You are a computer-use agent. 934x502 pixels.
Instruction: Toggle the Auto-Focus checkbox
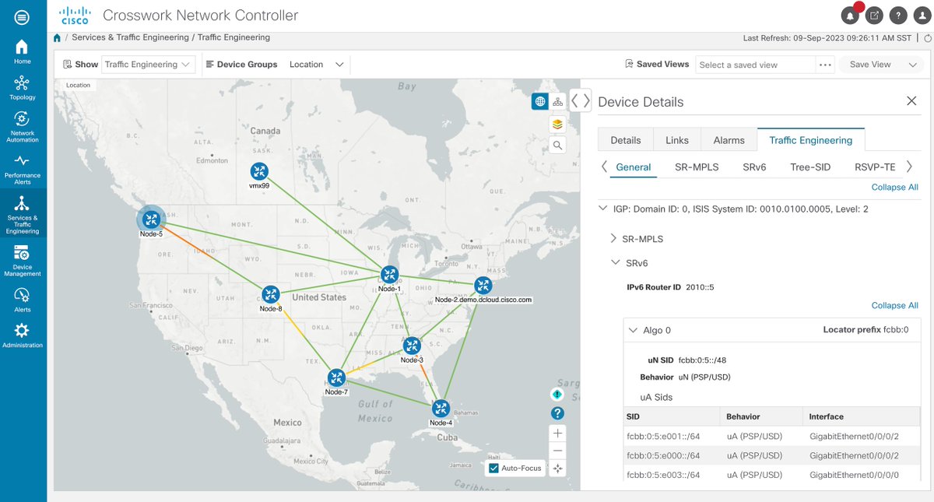click(493, 469)
